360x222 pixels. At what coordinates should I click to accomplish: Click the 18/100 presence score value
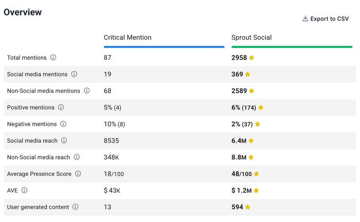click(x=114, y=174)
